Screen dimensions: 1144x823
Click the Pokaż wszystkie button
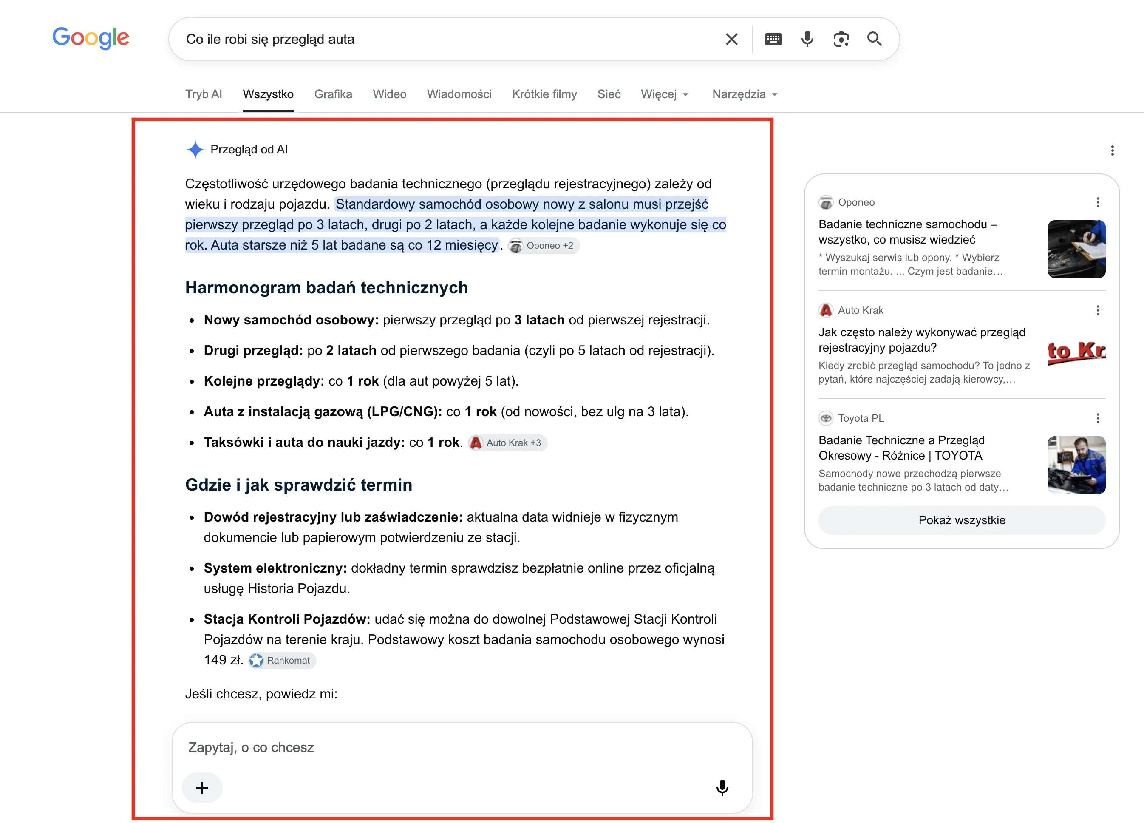pos(962,520)
